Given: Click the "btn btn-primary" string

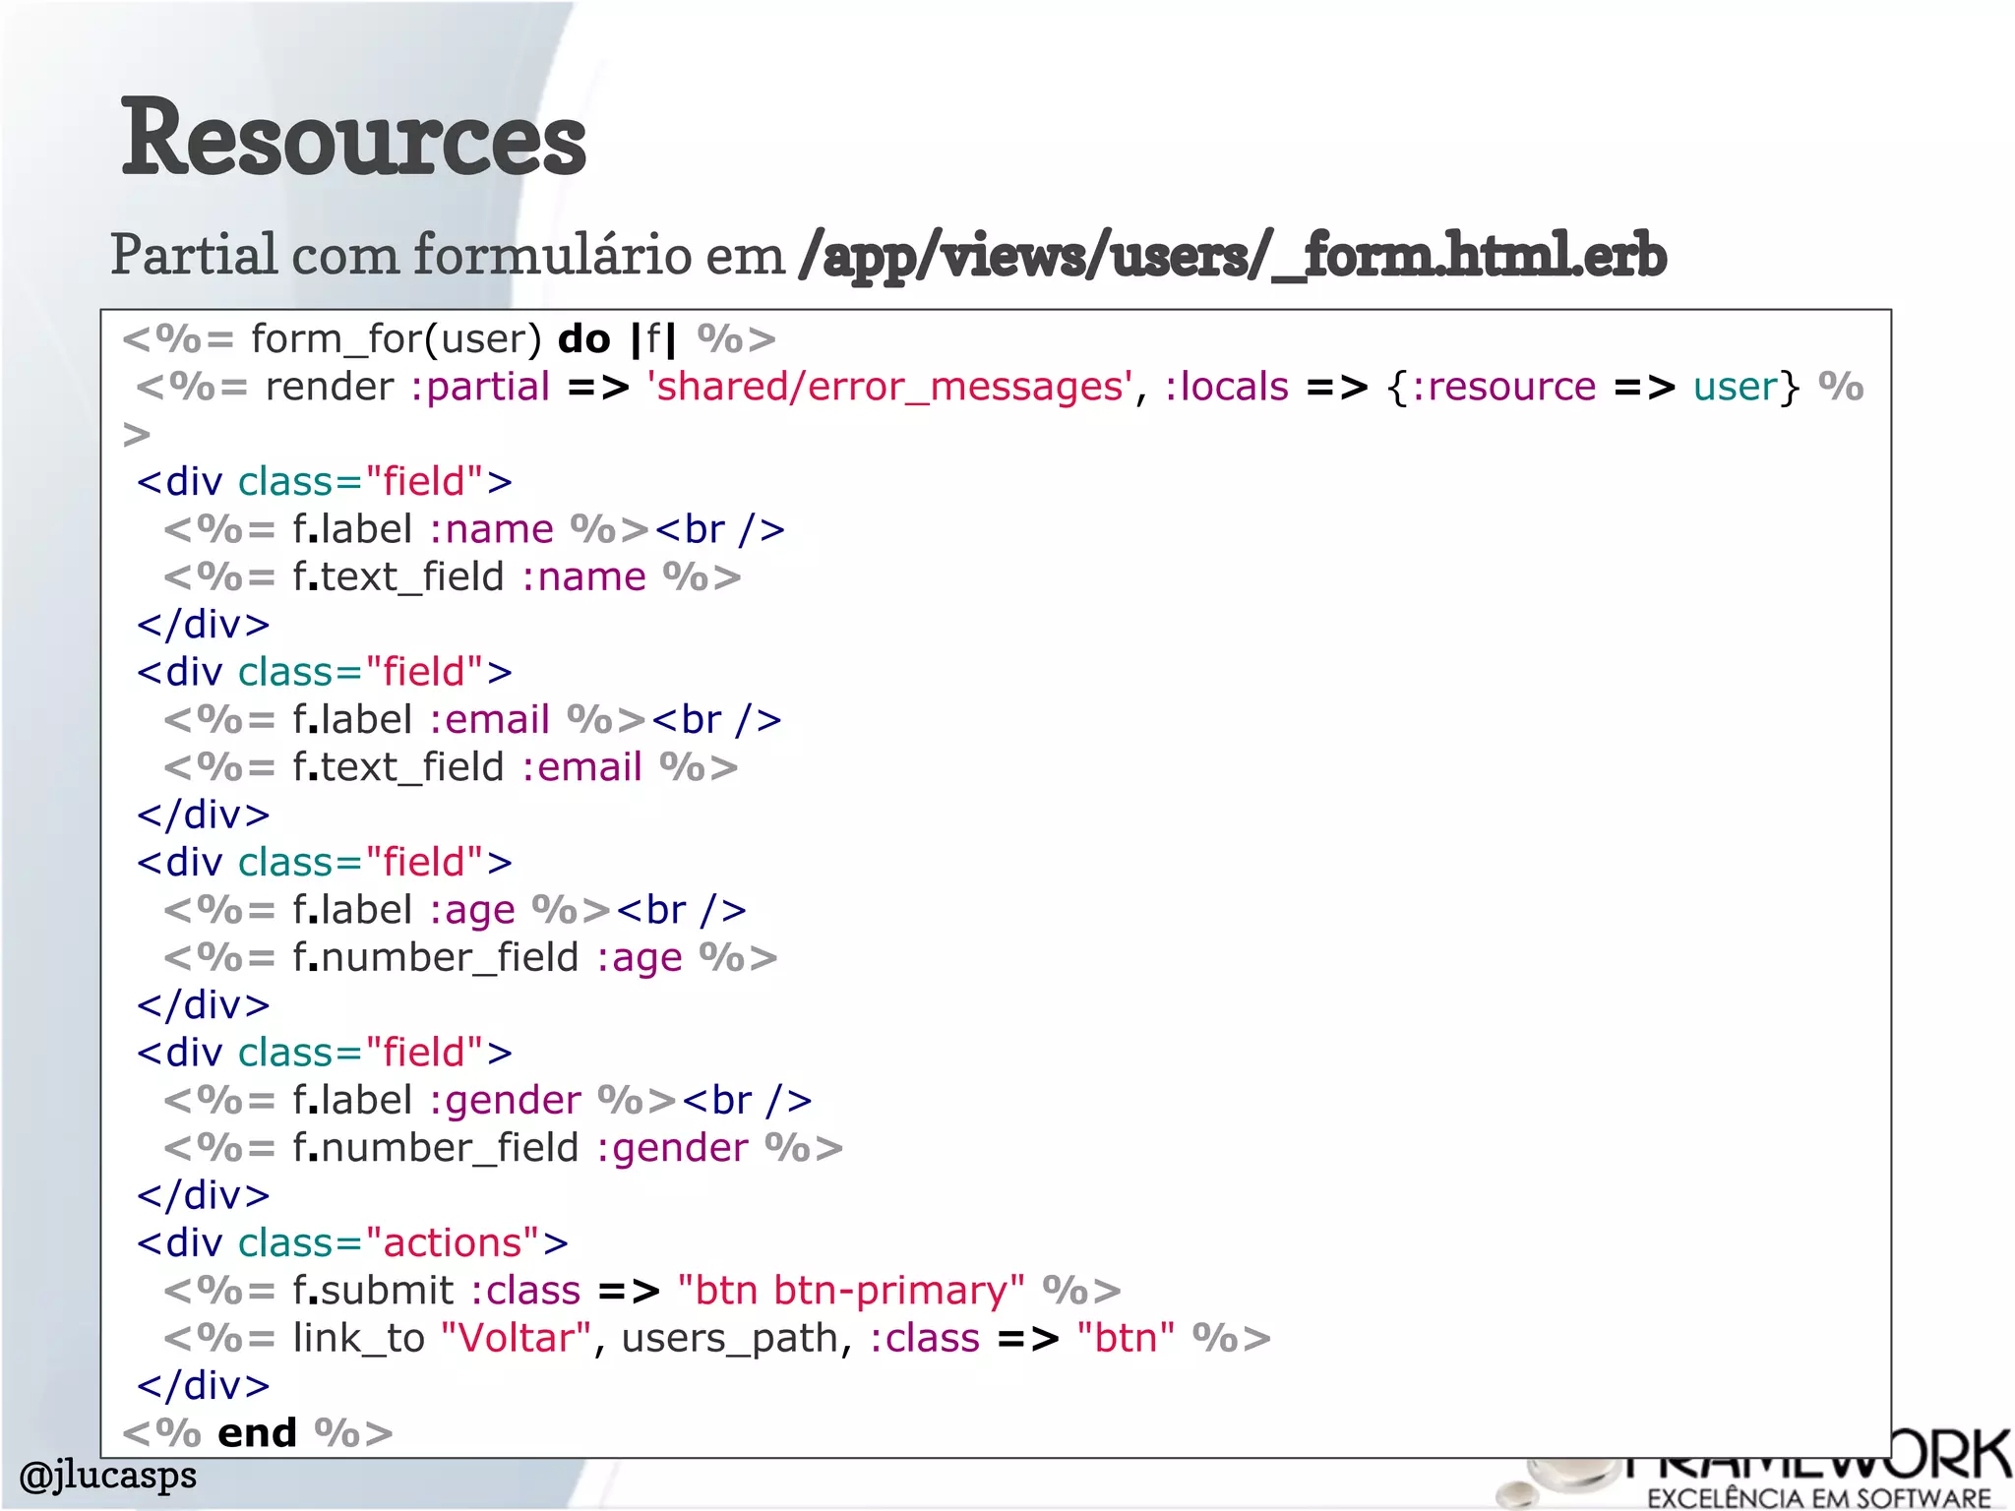Looking at the screenshot, I should [x=851, y=1290].
